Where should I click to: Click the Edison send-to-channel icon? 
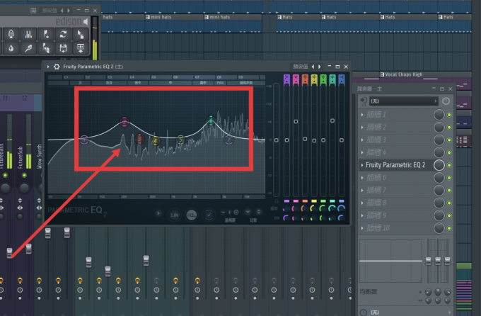81,48
